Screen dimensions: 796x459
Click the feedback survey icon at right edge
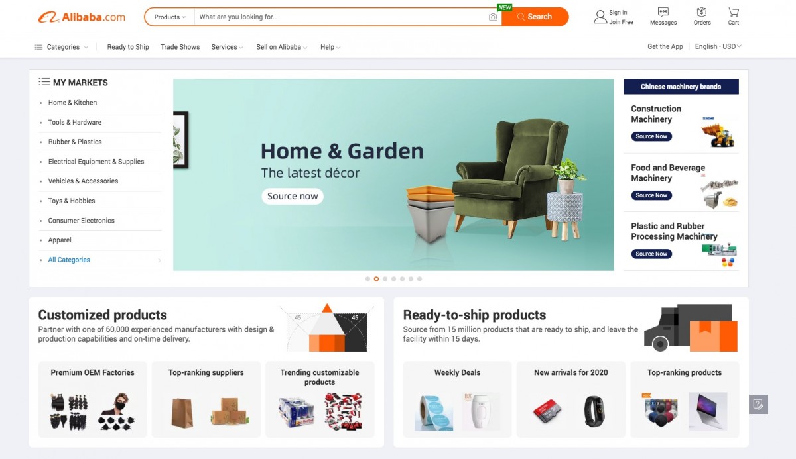pos(759,404)
